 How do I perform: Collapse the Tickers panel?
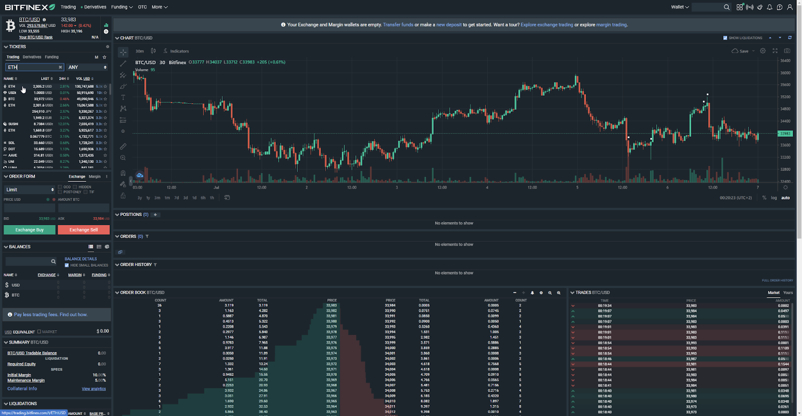coord(6,47)
